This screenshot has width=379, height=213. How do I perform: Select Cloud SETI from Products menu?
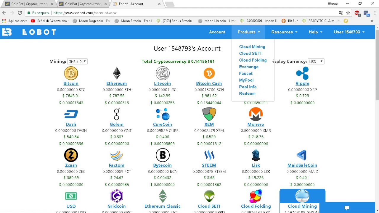tap(250, 54)
